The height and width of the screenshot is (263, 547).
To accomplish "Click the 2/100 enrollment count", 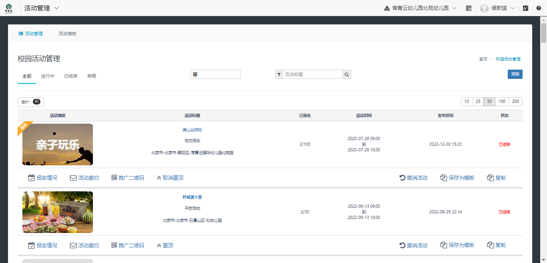I will click(305, 145).
